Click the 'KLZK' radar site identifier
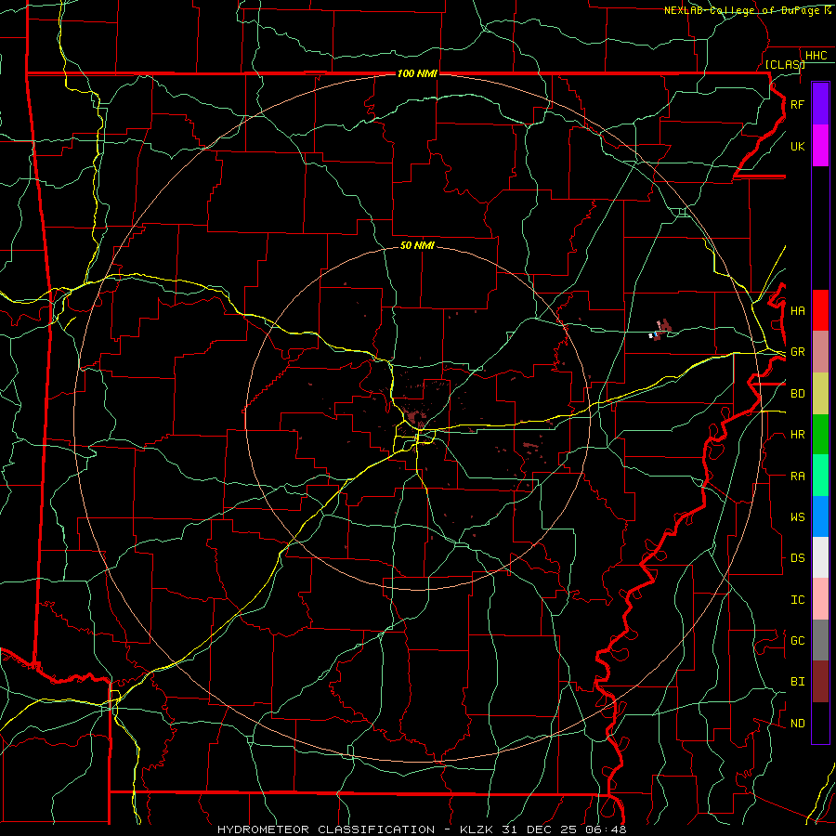836x836 pixels. coord(477,829)
